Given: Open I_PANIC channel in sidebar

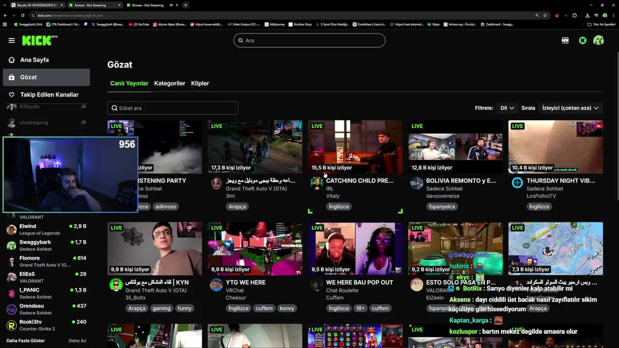Looking at the screenshot, I should (46, 293).
